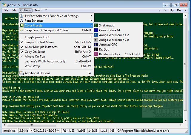
Task: Click the 'modified.' status bar field
Action: [x=10, y=131]
